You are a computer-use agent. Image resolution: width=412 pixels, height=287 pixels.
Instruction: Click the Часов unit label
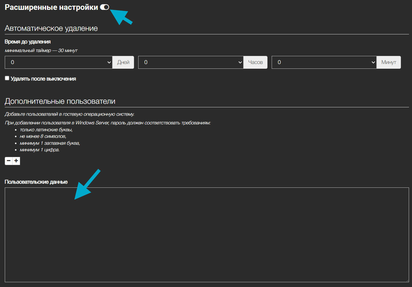pos(255,62)
